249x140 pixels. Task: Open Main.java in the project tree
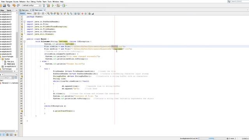(x=11, y=61)
